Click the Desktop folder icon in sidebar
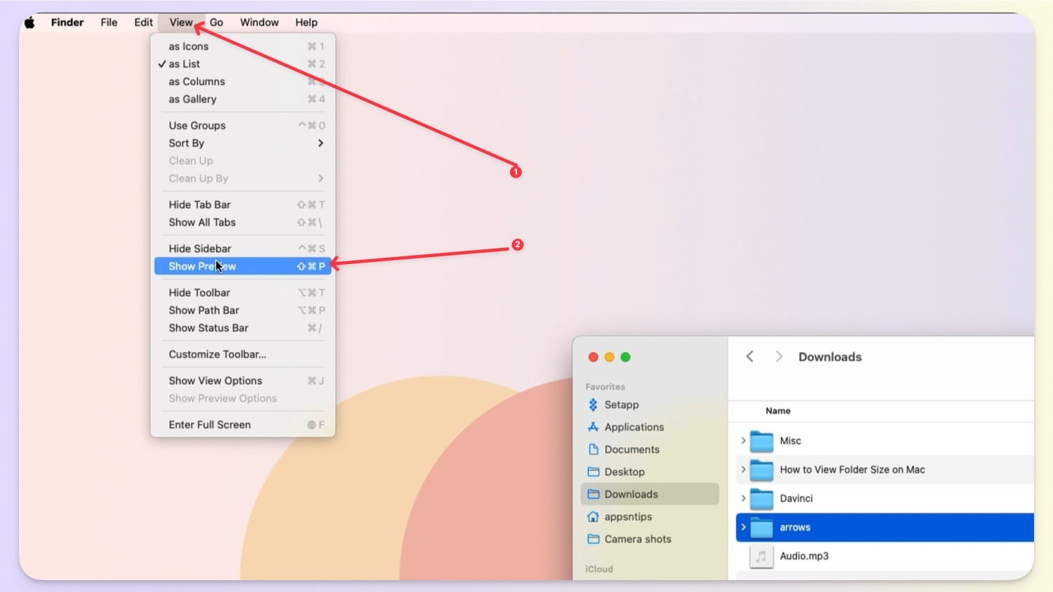Screen dimensions: 1053x592 tap(593, 472)
